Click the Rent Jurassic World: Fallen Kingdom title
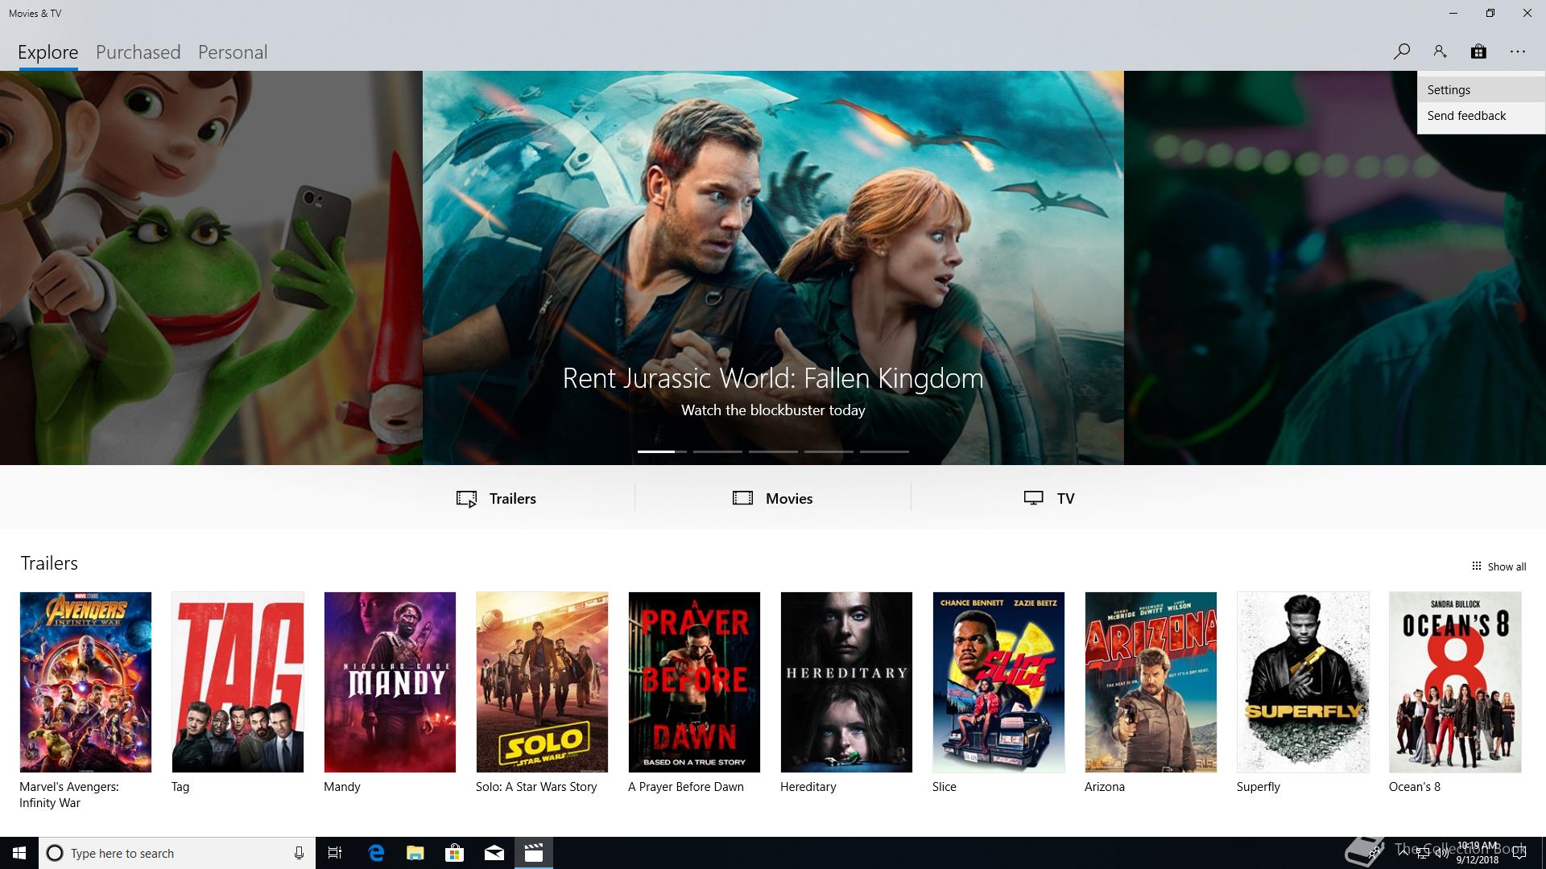This screenshot has width=1546, height=869. coord(773,378)
